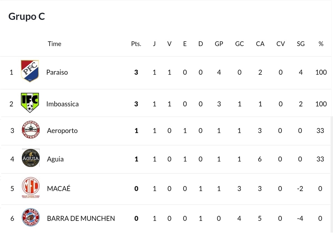Select BARRA DE MUNCHEN team name
333x244 pixels.
pyautogui.click(x=81, y=218)
